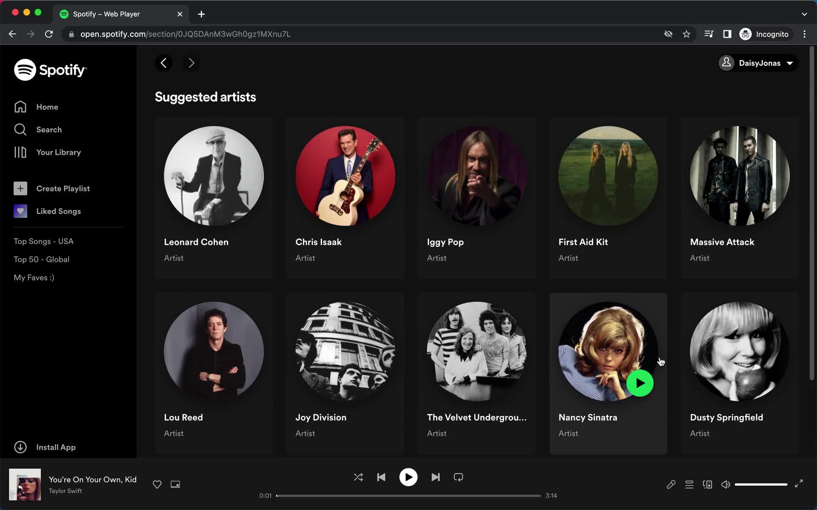Open Your Library from the sidebar
This screenshot has width=817, height=510.
pos(47,152)
